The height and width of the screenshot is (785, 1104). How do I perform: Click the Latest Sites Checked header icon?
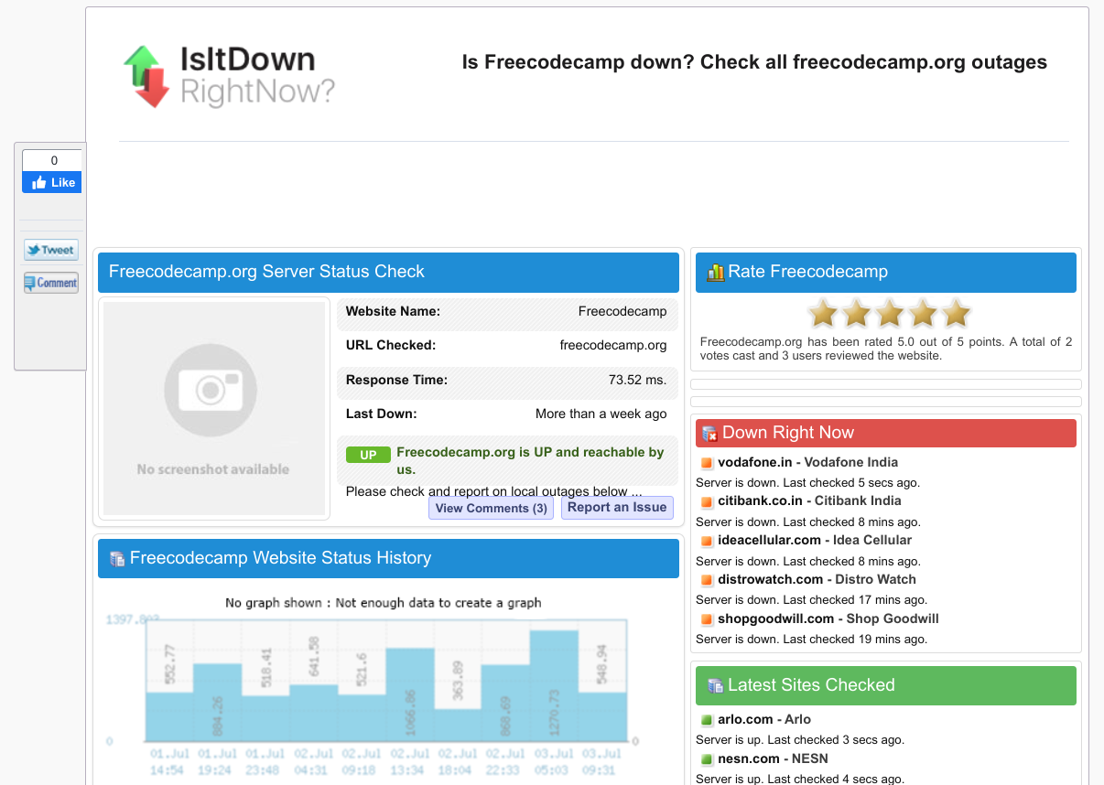[x=715, y=685]
